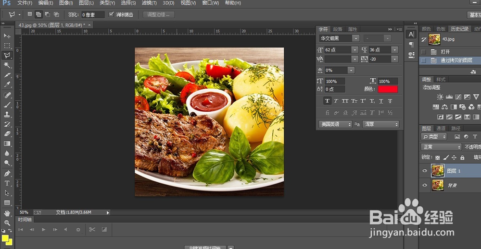Image resolution: width=481 pixels, height=249 pixels.
Task: Click the red text color swatch
Action: [388, 89]
